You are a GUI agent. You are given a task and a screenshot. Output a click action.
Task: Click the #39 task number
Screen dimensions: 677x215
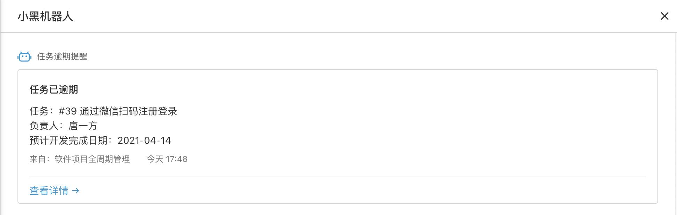click(67, 111)
